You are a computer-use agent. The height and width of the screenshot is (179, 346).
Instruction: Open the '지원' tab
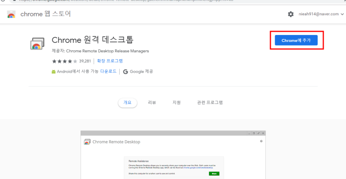176,103
